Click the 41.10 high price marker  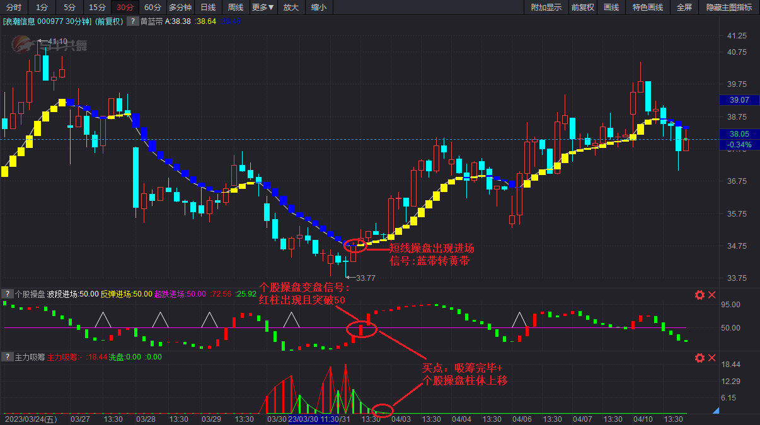57,42
